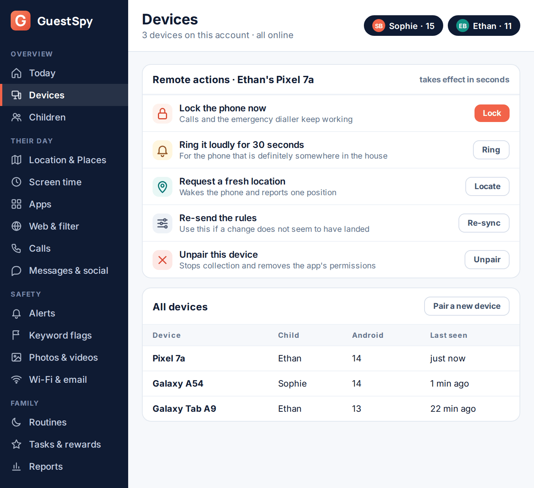Click the Routines moon icon
The height and width of the screenshot is (488, 534).
coord(16,422)
